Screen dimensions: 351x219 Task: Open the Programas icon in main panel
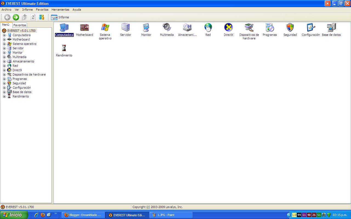[x=270, y=28]
